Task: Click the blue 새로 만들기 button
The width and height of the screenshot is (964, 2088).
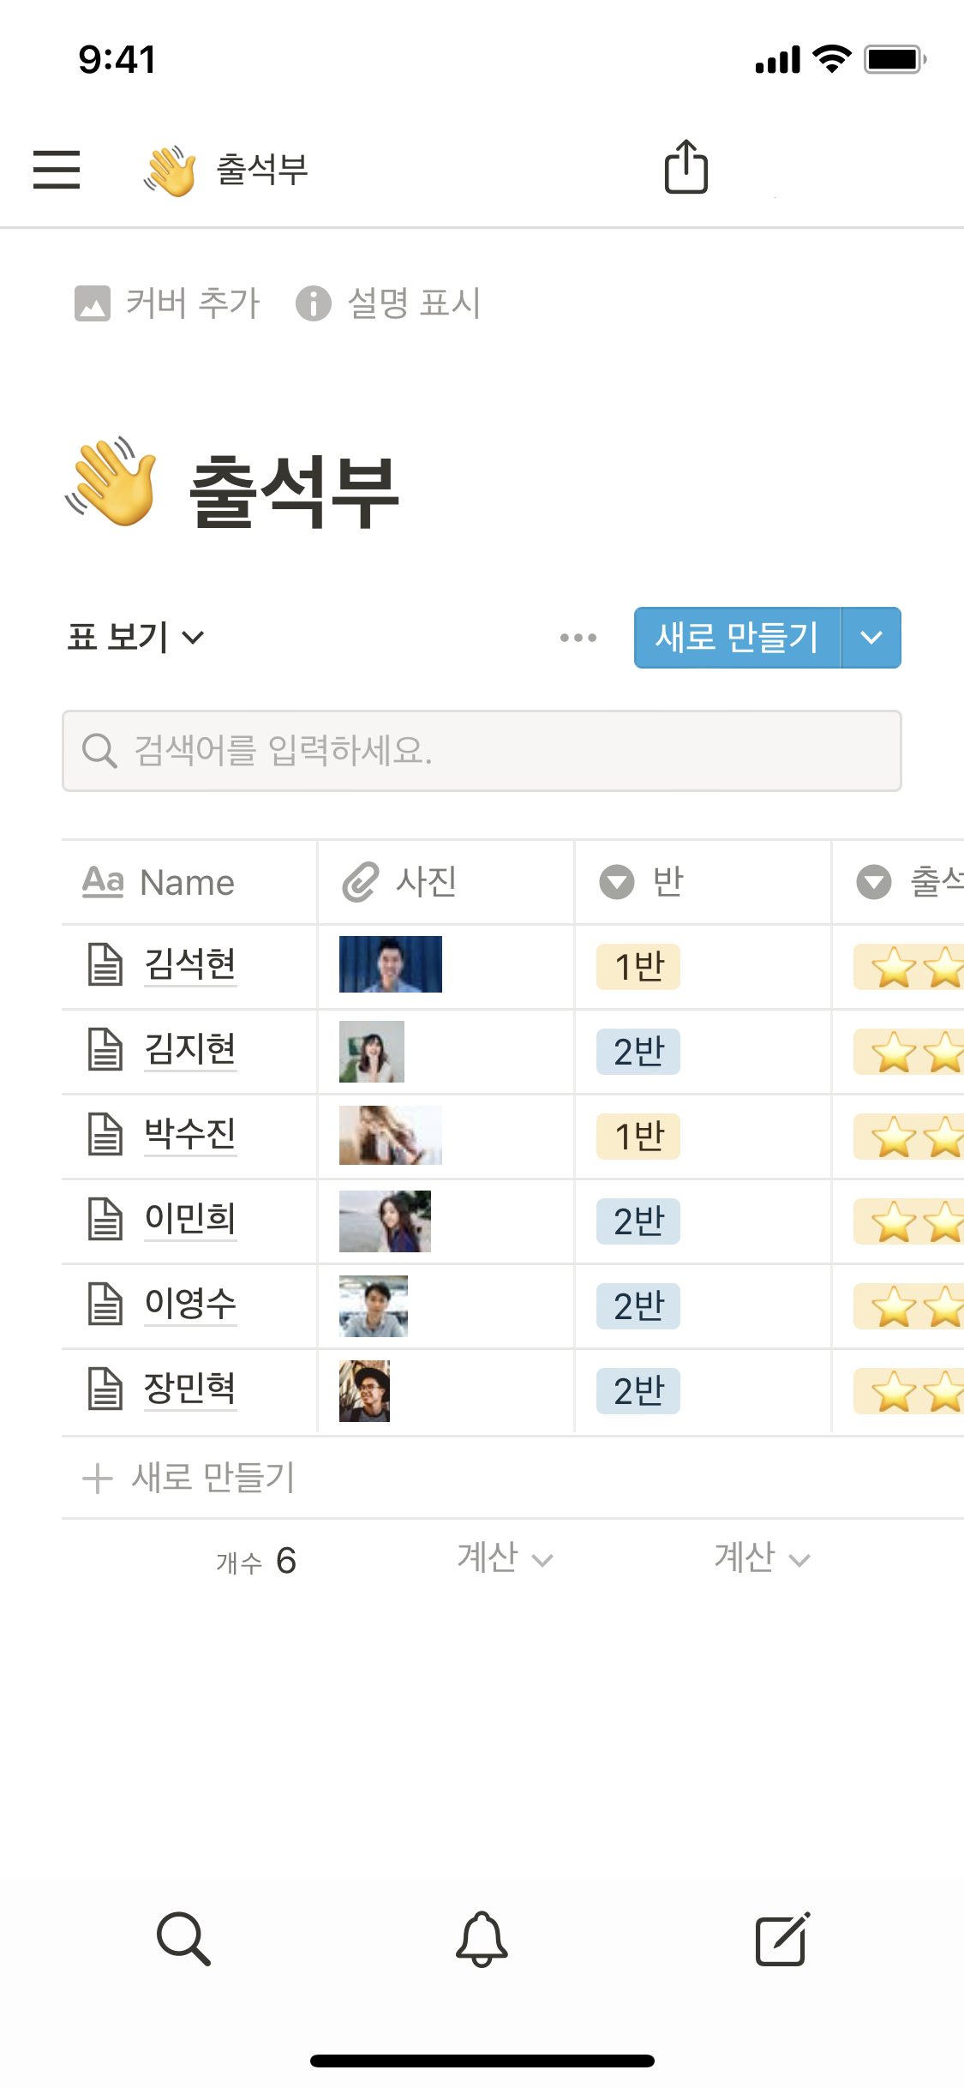Action: (x=737, y=638)
